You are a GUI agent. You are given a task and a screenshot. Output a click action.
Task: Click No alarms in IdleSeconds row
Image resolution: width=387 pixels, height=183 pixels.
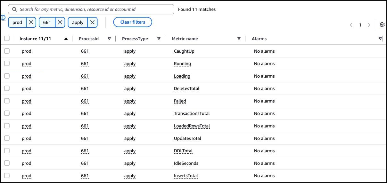point(264,163)
